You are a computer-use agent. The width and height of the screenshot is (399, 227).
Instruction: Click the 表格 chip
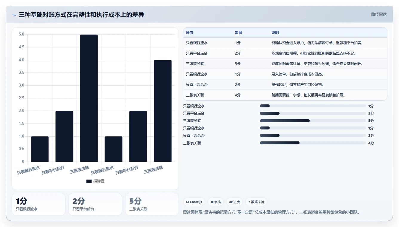(x=216, y=202)
